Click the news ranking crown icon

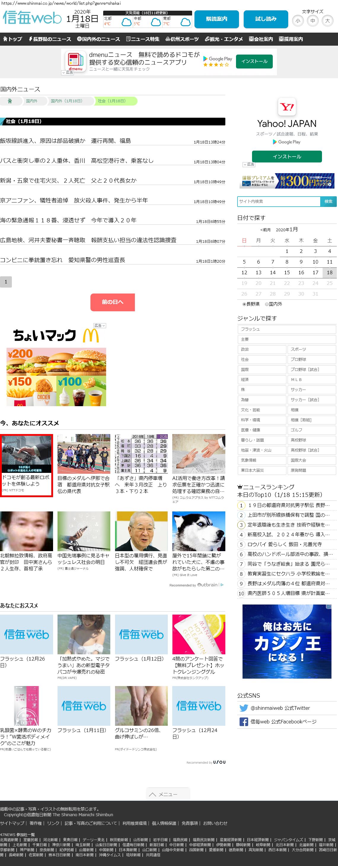[x=240, y=487]
